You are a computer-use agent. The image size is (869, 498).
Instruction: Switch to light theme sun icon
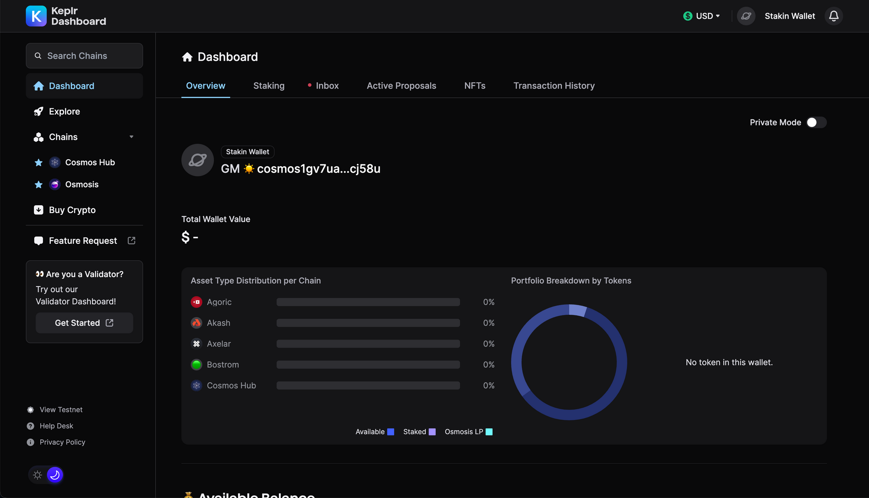pyautogui.click(x=38, y=475)
